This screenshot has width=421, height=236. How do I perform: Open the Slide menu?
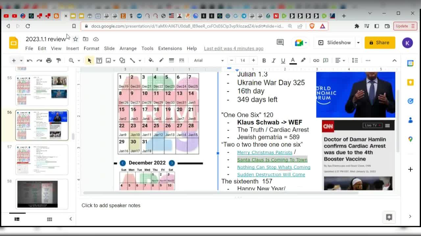(109, 49)
